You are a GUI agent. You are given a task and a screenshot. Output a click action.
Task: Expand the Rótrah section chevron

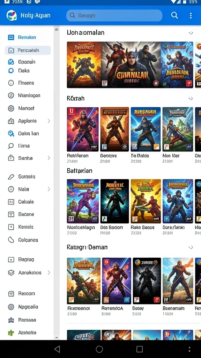[x=191, y=99]
